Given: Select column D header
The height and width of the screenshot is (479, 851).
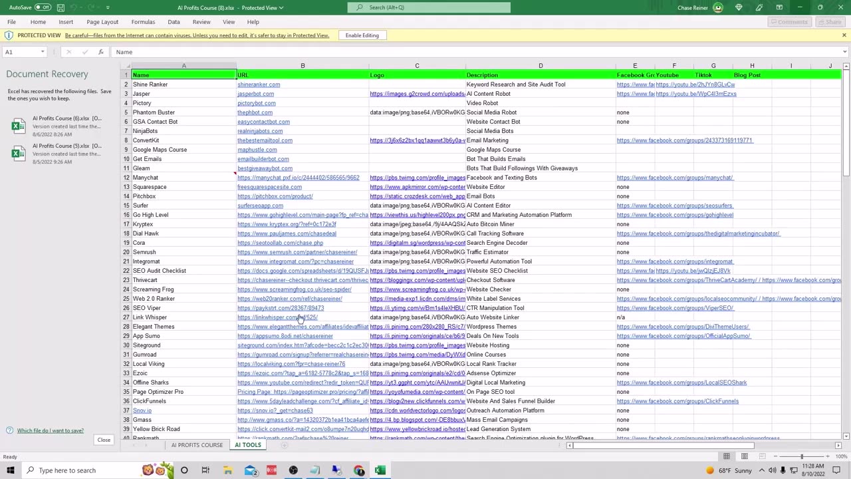Looking at the screenshot, I should 541,66.
